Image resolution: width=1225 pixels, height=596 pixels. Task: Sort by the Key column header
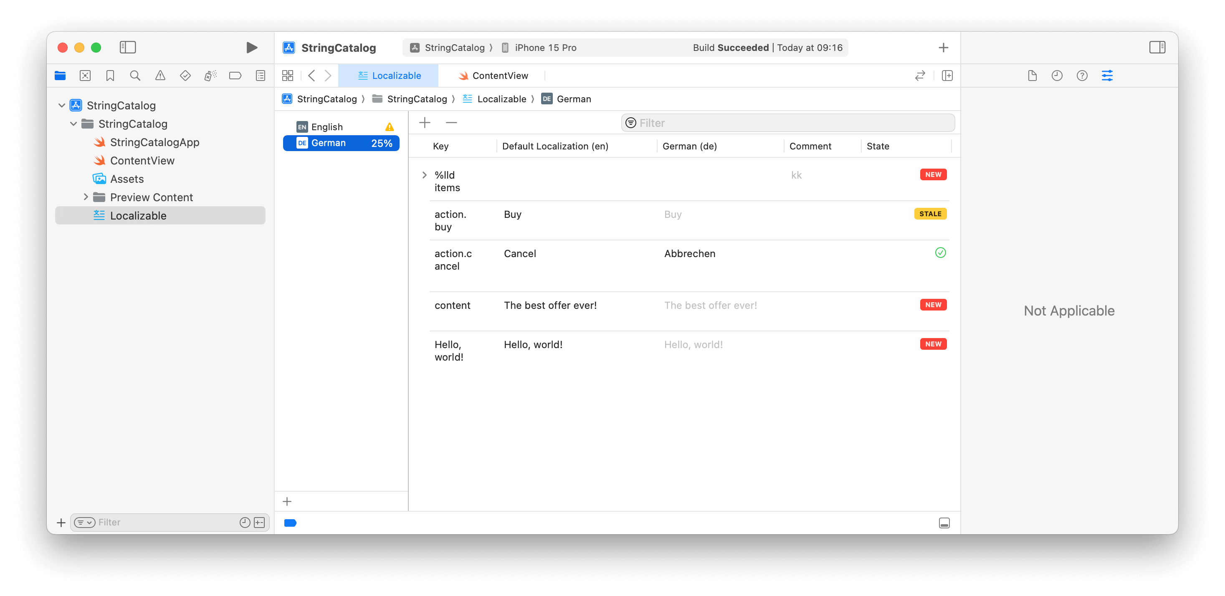[x=440, y=146]
